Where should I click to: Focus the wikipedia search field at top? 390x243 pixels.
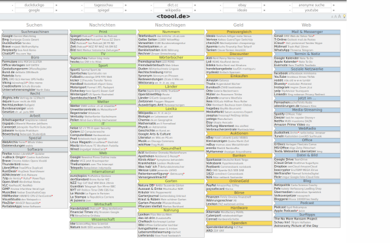click(173, 10)
